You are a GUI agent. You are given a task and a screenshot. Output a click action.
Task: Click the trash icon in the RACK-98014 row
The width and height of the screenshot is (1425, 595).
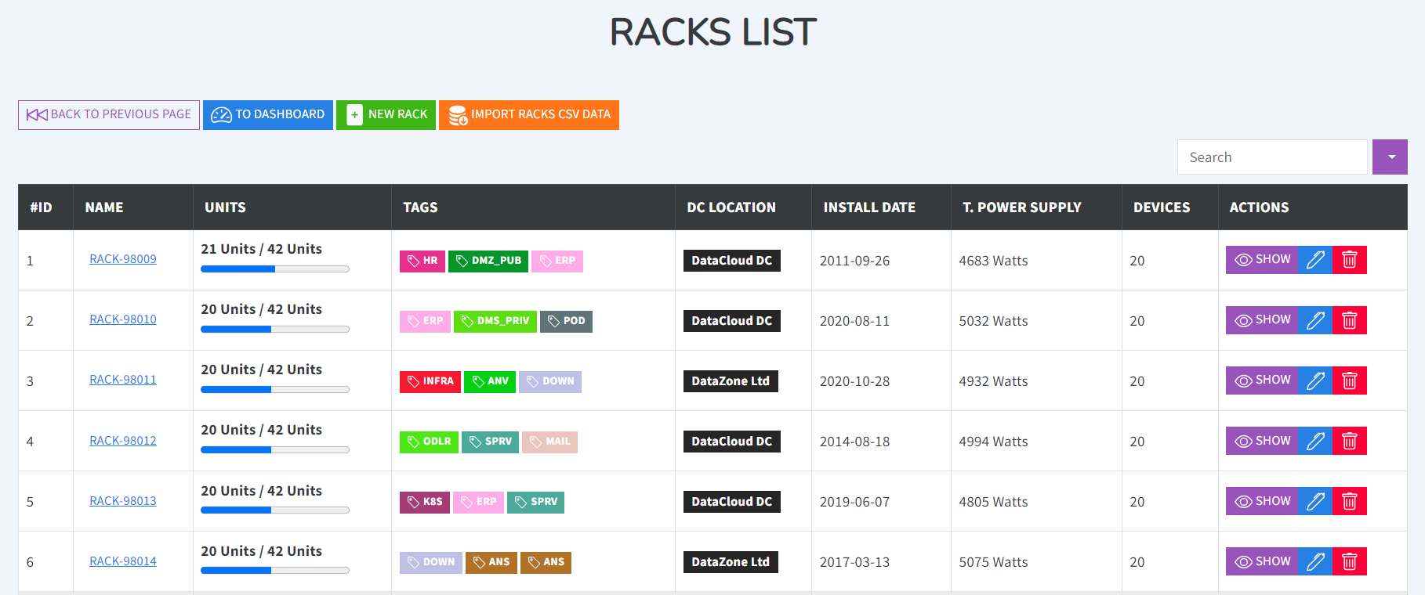click(x=1350, y=561)
